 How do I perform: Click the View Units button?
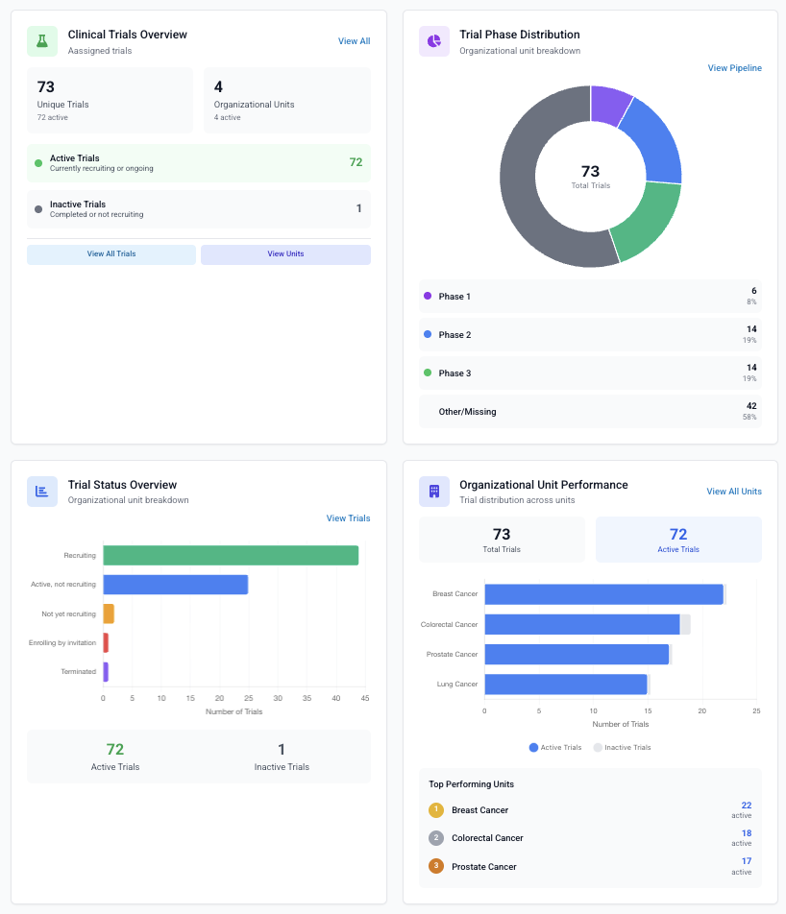284,254
